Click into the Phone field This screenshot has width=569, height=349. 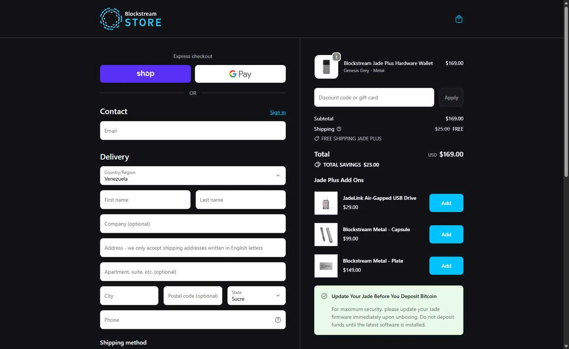(193, 320)
